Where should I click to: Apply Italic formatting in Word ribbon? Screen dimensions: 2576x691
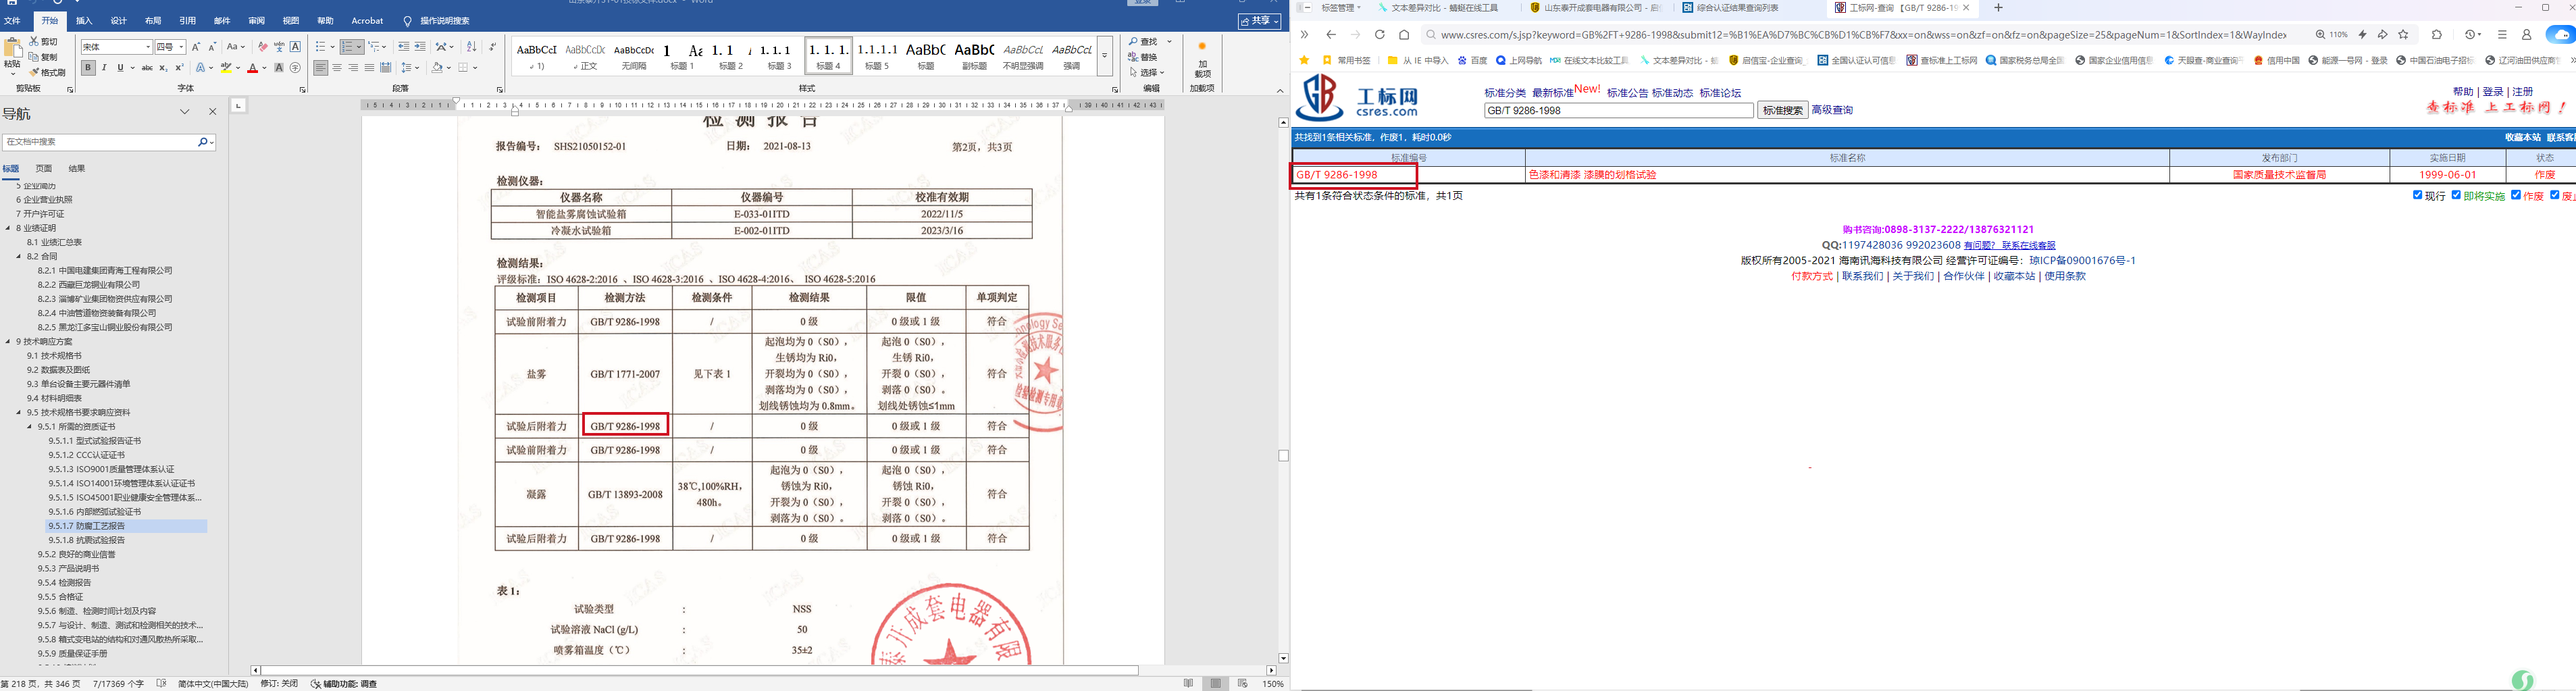104,68
